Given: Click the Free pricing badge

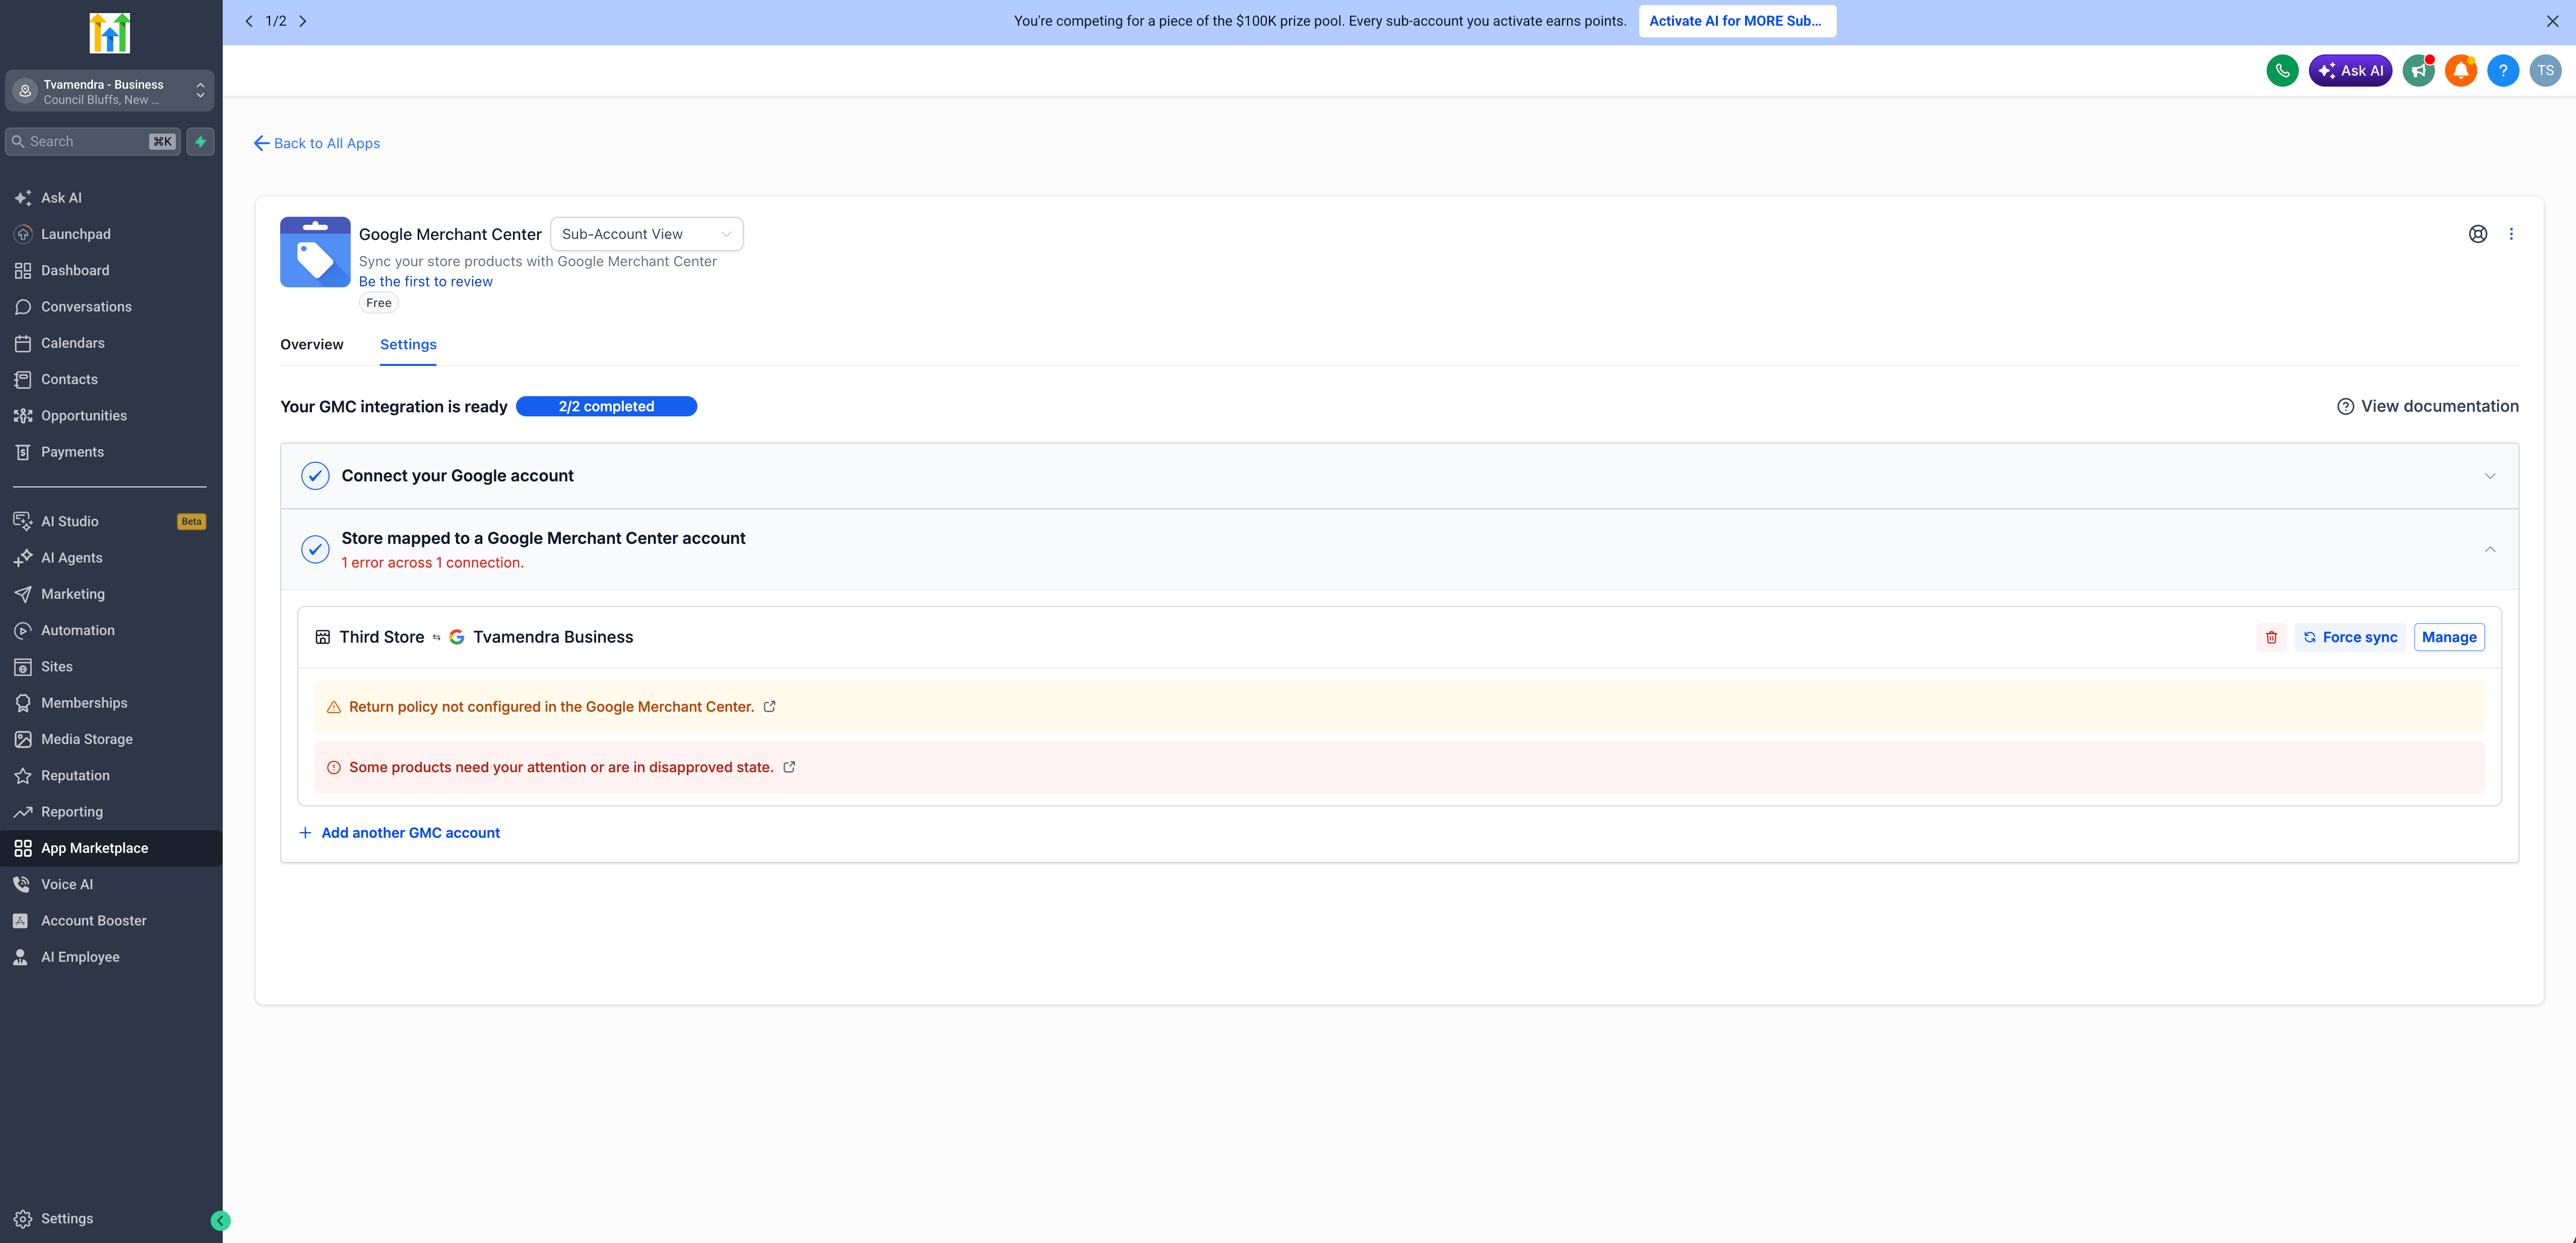Looking at the screenshot, I should pos(378,303).
